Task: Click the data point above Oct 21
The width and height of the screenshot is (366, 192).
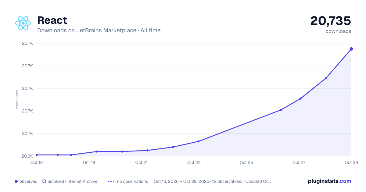Action: 147,150
